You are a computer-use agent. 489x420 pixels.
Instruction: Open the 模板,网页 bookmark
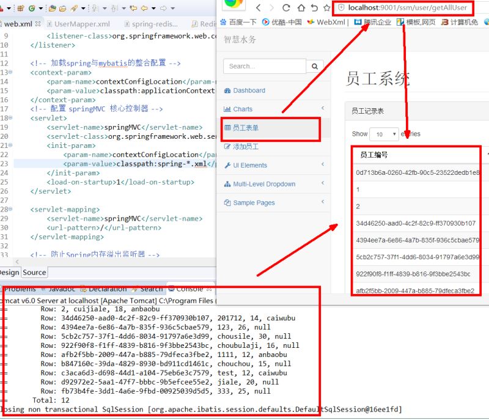(x=416, y=22)
